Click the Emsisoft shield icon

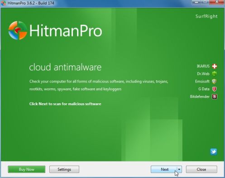(214, 82)
